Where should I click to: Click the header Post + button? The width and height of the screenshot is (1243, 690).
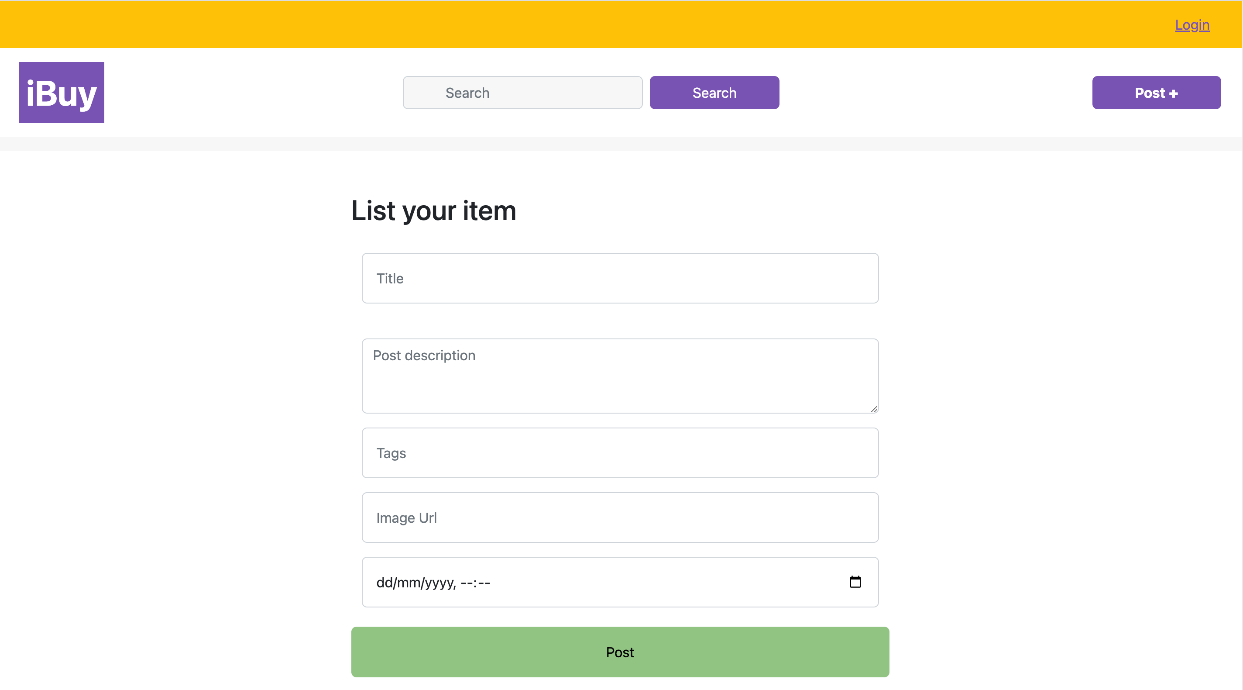click(x=1156, y=93)
